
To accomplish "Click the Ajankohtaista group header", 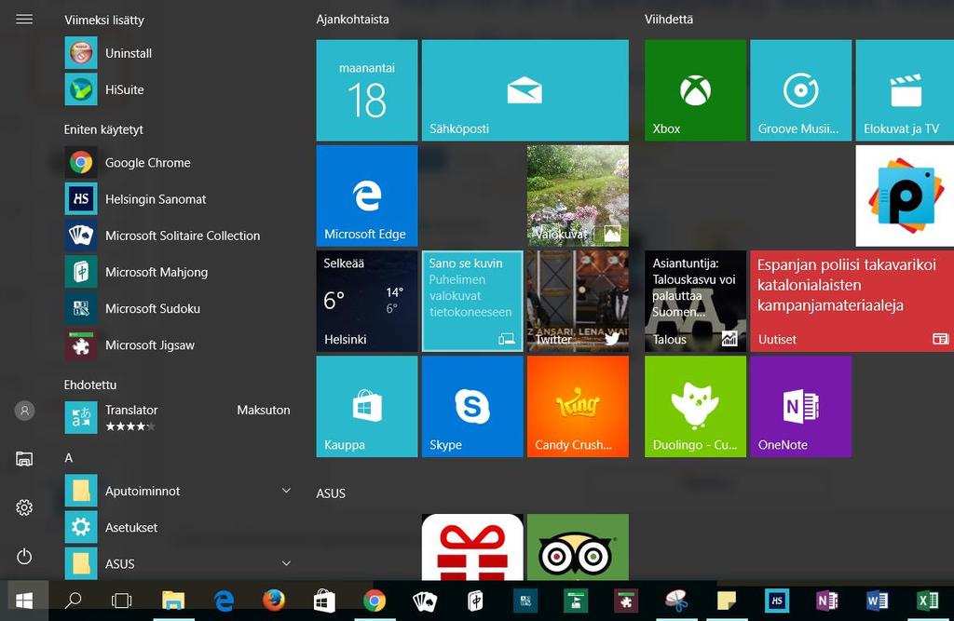I will 352,20.
